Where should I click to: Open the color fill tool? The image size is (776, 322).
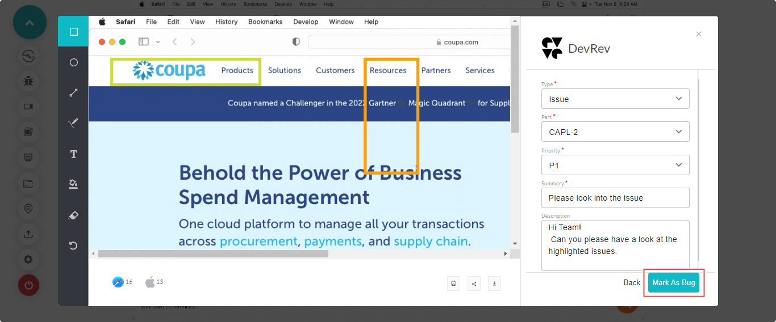[73, 184]
